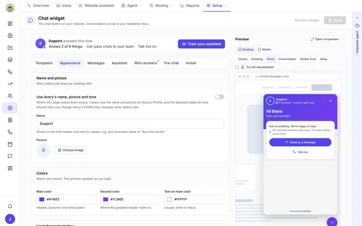Open the Who answers tab

(x=146, y=63)
